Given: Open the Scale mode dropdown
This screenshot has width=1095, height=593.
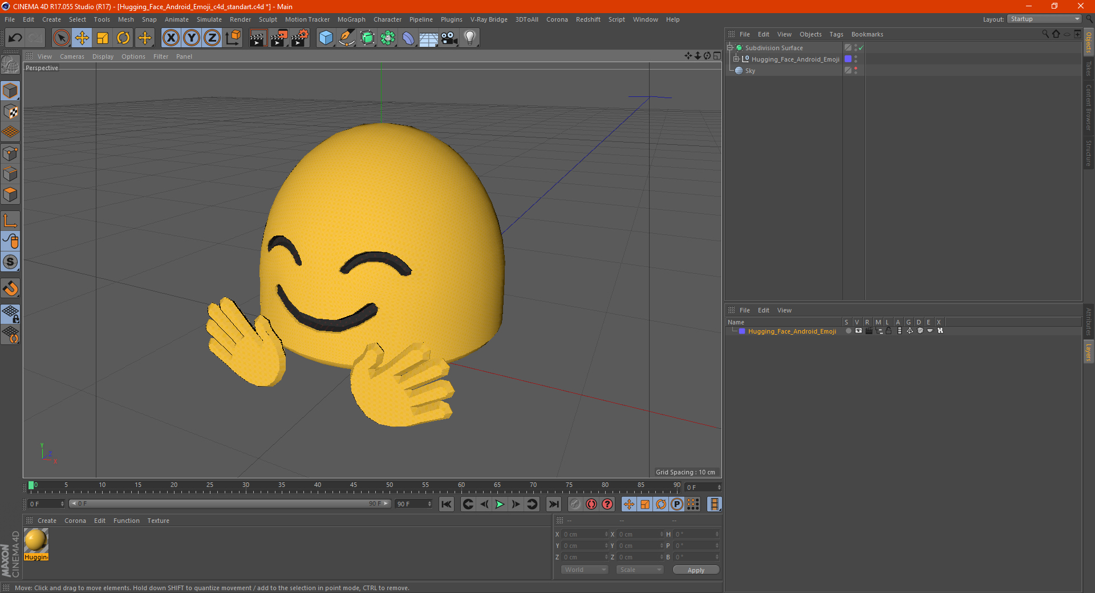Looking at the screenshot, I should pyautogui.click(x=640, y=570).
